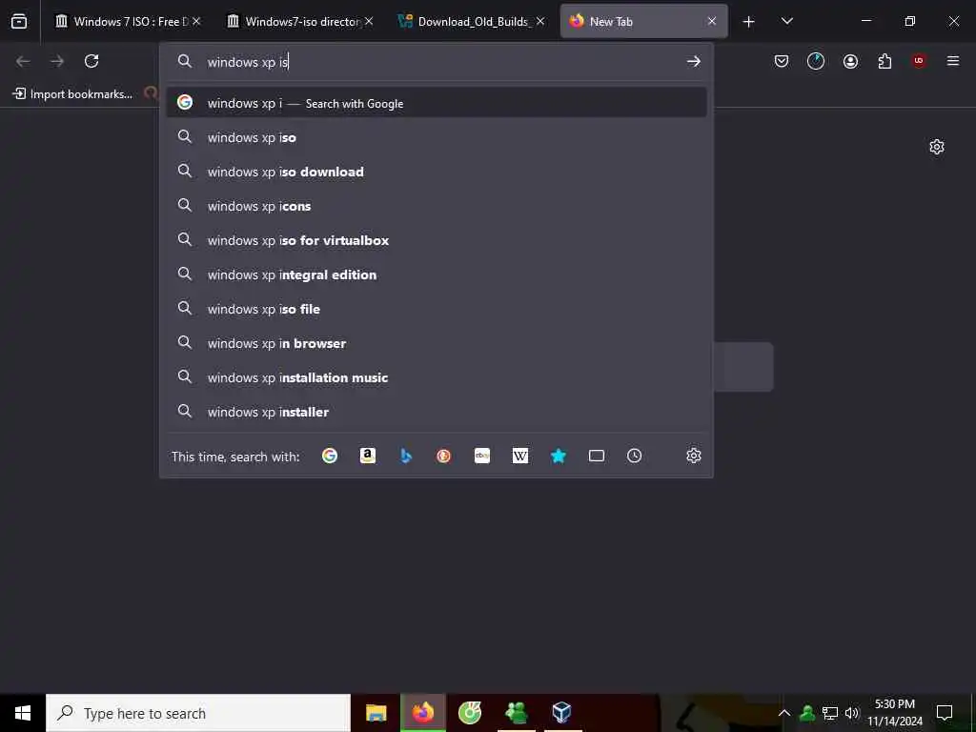
Task: Select suggestion 'windows xp in browser'
Action: tap(437, 343)
